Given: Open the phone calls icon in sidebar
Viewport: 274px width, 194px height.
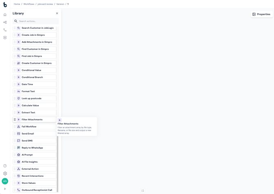Looking at the screenshot, I should tap(5, 30).
